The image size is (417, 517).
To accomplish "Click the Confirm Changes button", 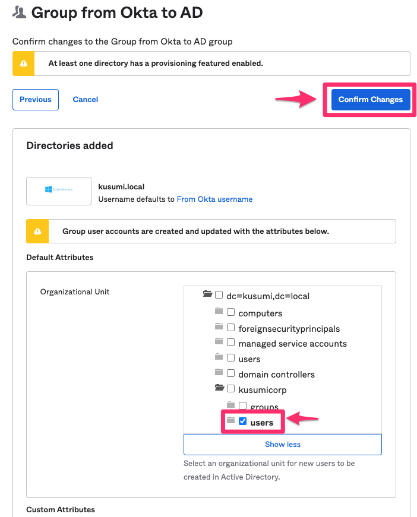I will coord(370,99).
